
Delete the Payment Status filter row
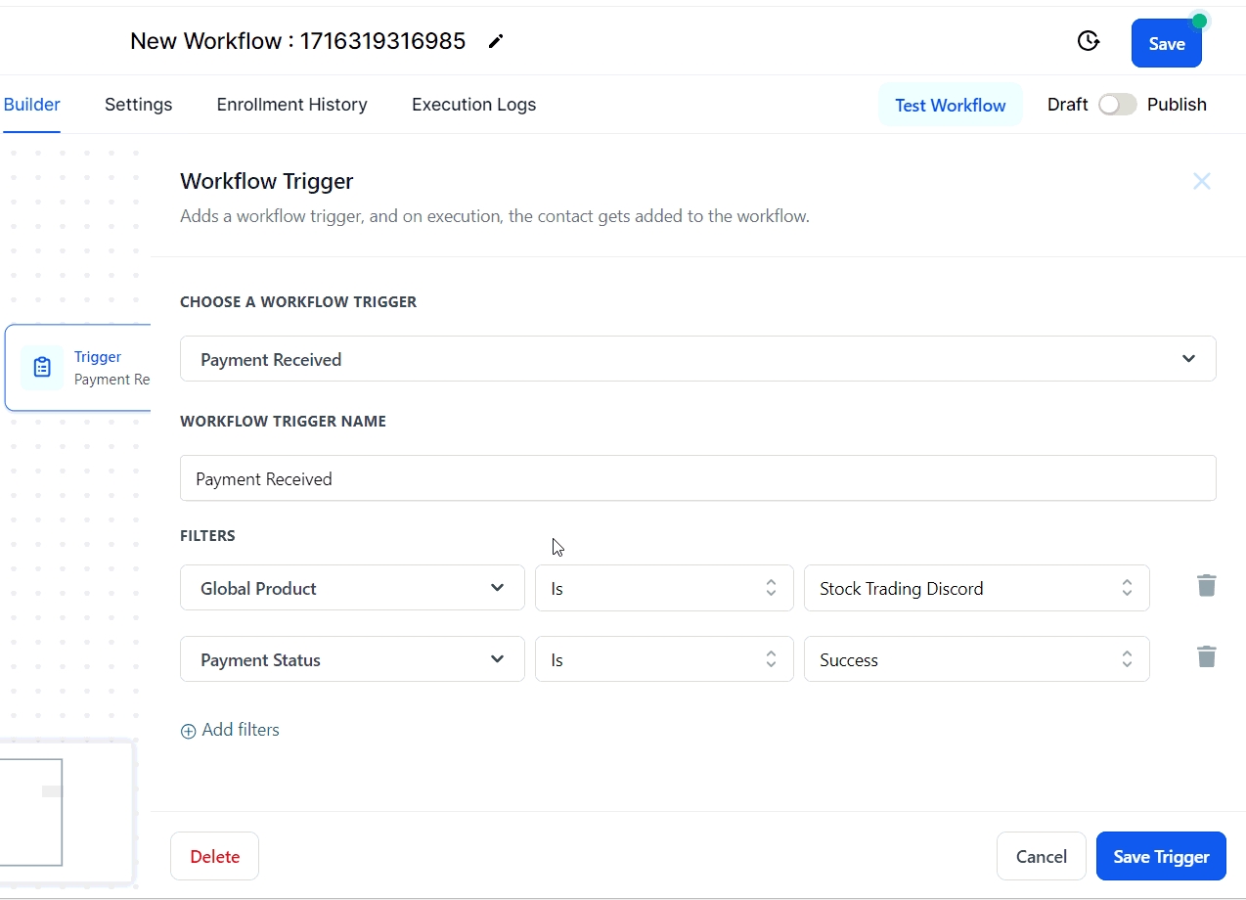[x=1206, y=657]
